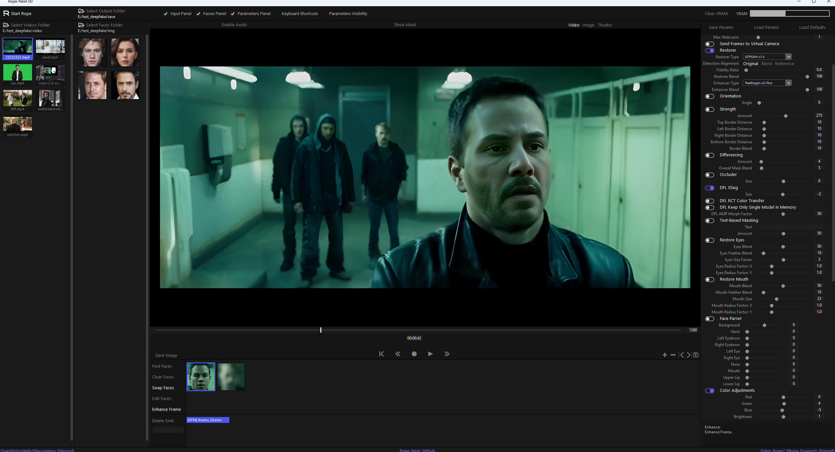Click the Find Faces button
Screen dimensions: 835x452
coord(162,366)
